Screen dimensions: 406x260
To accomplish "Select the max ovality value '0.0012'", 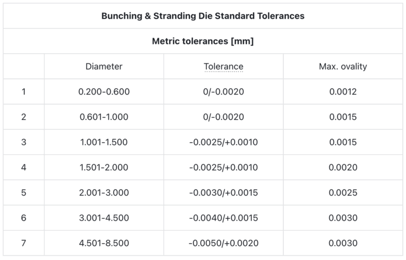I will click(343, 92).
